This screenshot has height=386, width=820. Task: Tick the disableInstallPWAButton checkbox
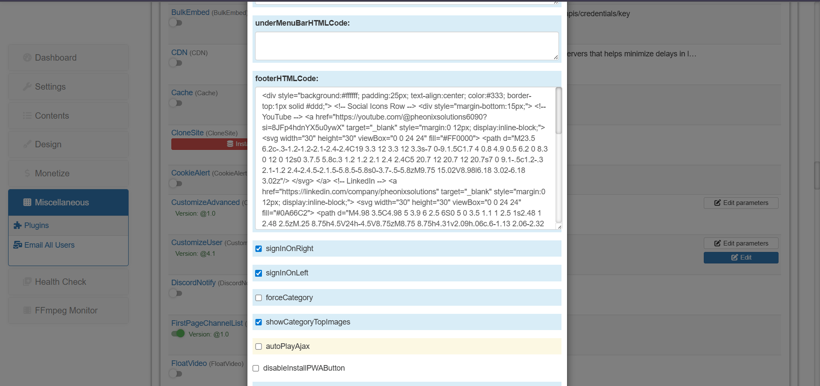coord(256,368)
